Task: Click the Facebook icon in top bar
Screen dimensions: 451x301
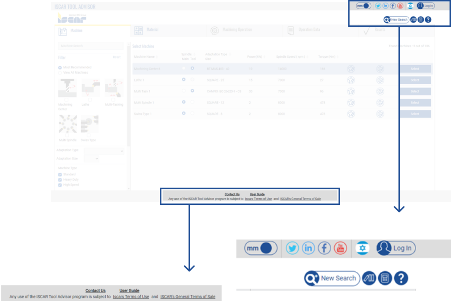Action: click(x=392, y=6)
